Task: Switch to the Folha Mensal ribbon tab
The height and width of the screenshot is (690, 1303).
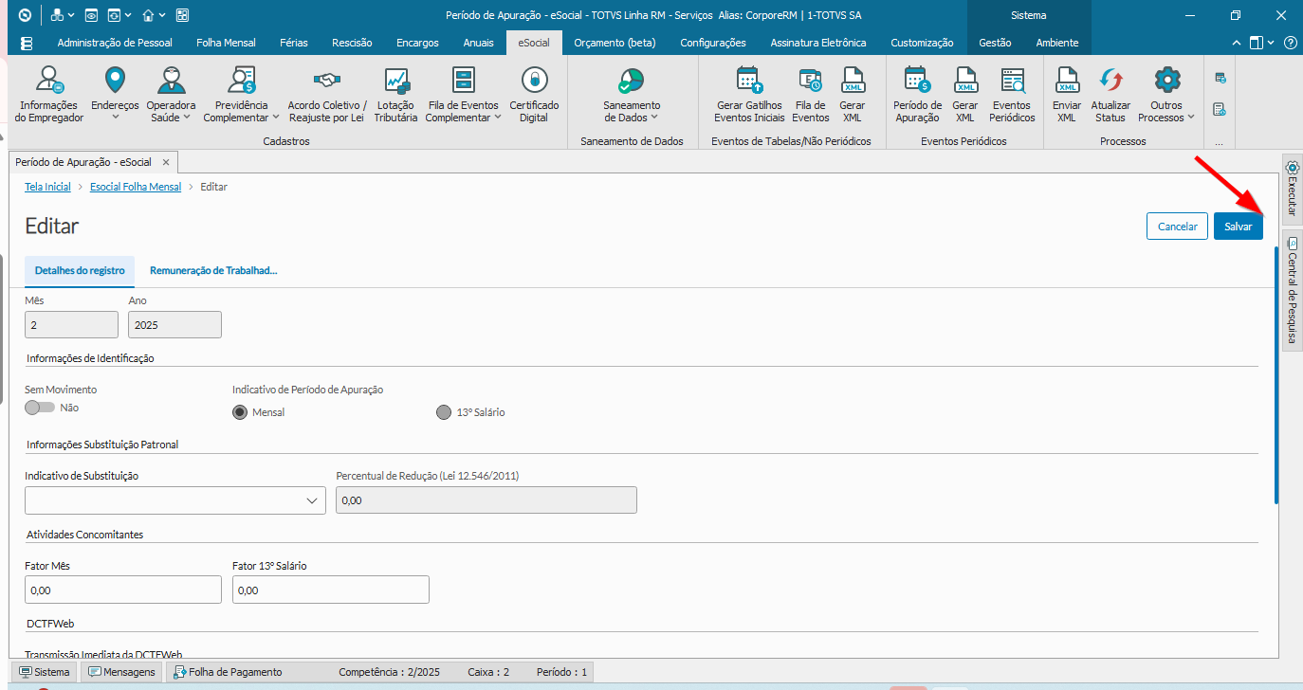Action: pyautogui.click(x=226, y=43)
